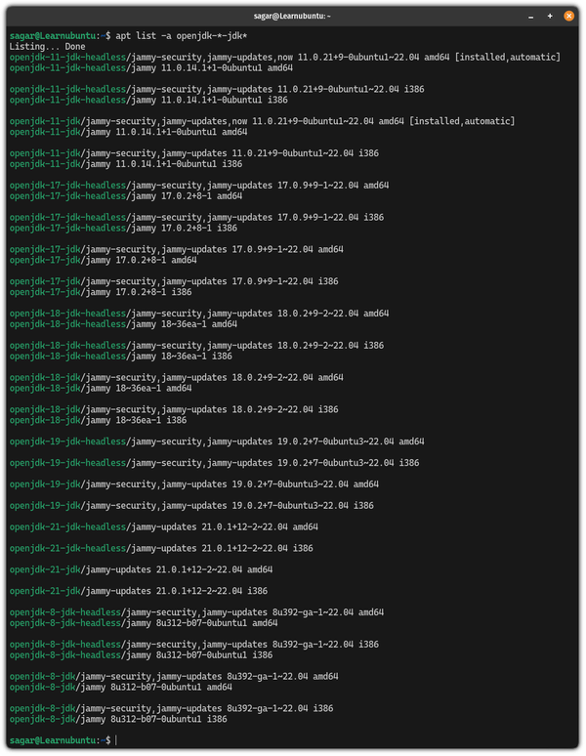This screenshot has height=756, width=586.
Task: Click the openjdk-17-jdk 17.0.2+8-1 i386 line
Action: point(100,292)
